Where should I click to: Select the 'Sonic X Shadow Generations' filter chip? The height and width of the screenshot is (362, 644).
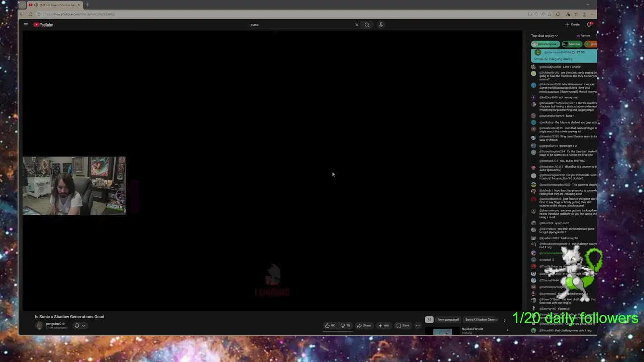click(x=481, y=320)
